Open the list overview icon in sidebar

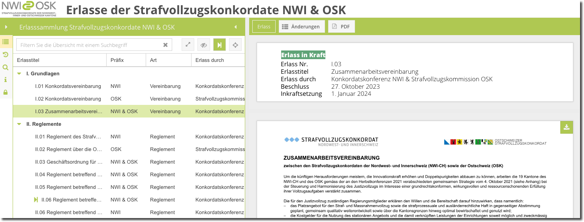(x=6, y=41)
